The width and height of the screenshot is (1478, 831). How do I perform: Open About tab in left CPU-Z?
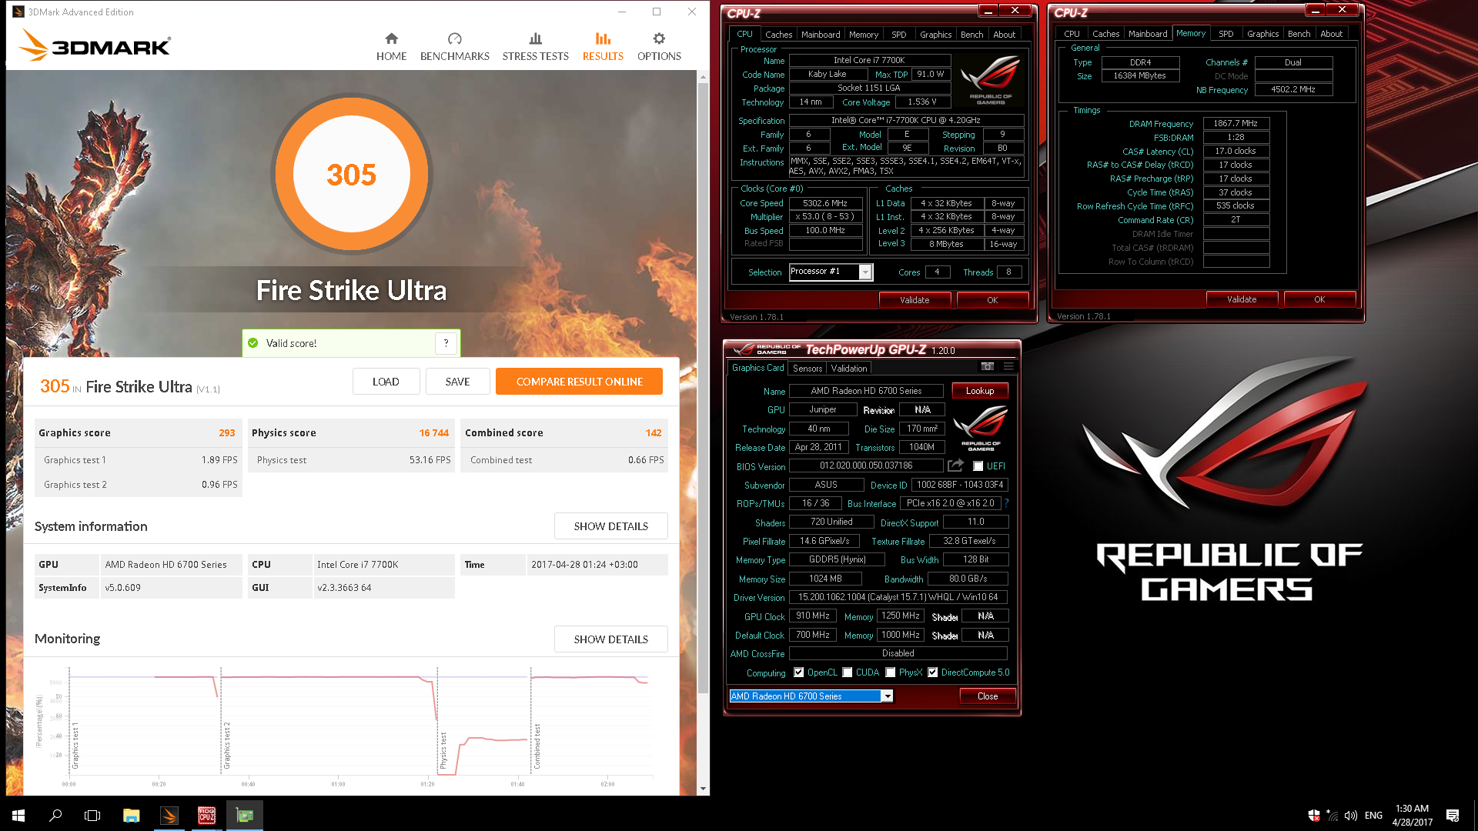point(1004,35)
